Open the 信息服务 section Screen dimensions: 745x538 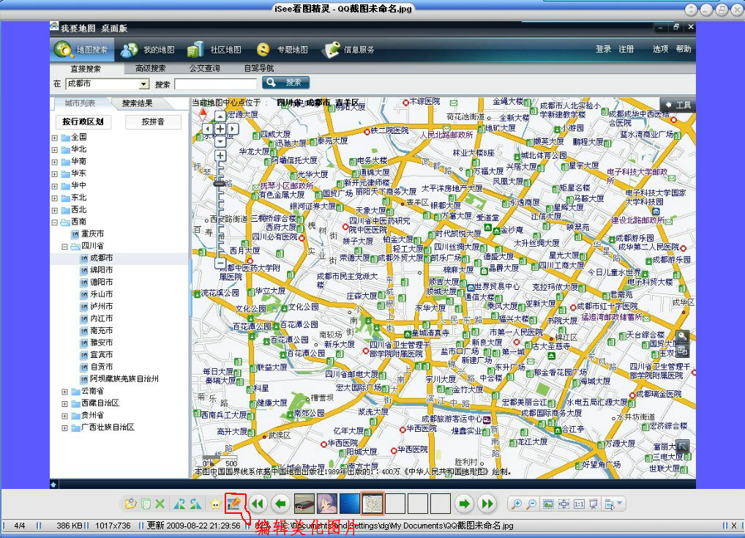(348, 49)
